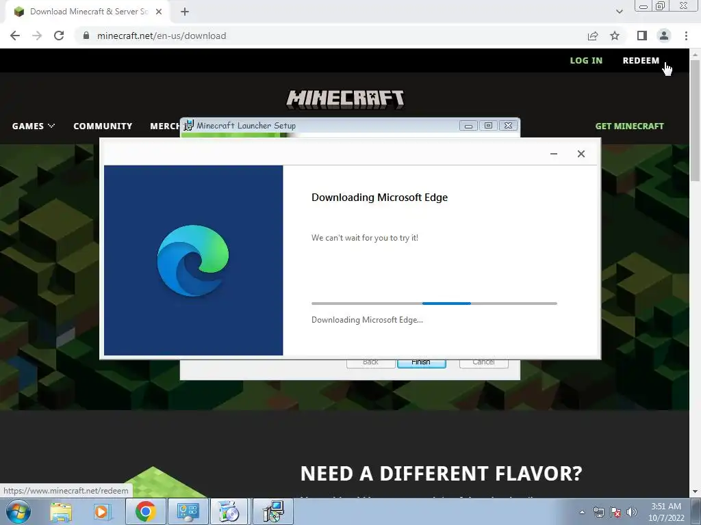The width and height of the screenshot is (701, 525).
Task: Click the Microsoft Edge logo image
Action: pos(193,260)
